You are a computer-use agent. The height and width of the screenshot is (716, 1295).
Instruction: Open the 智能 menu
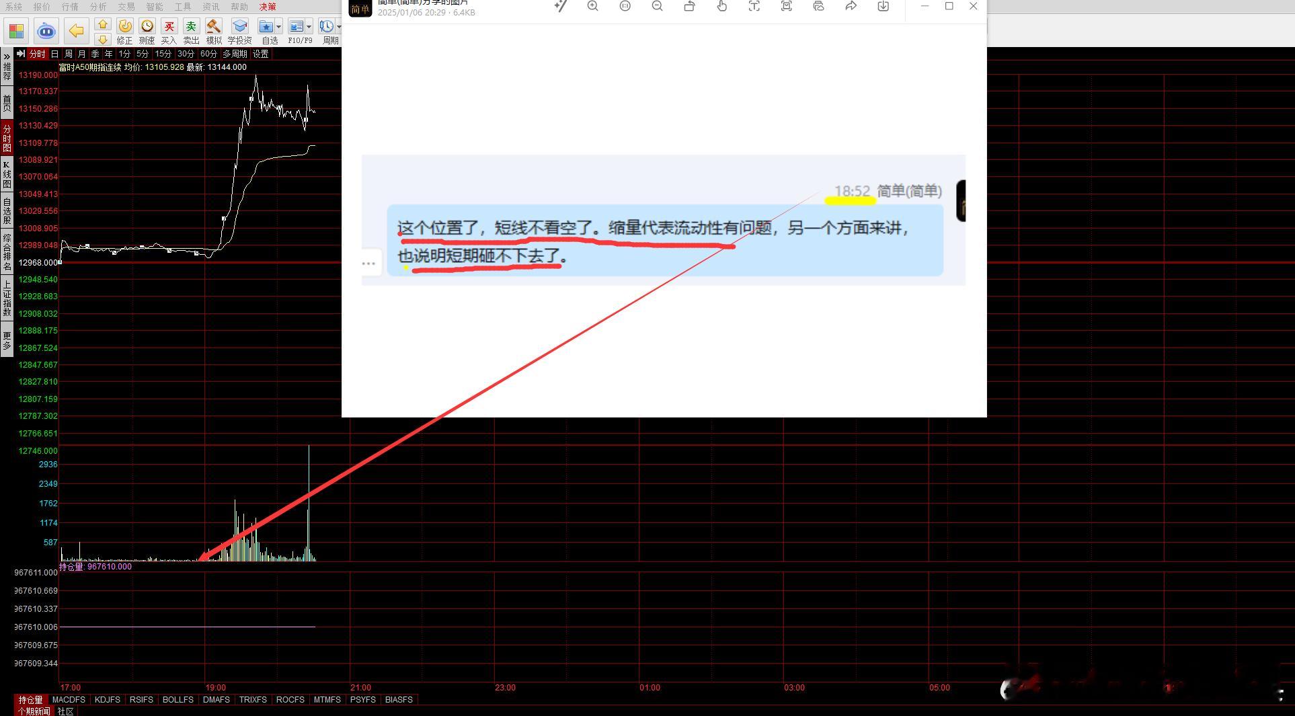[155, 7]
